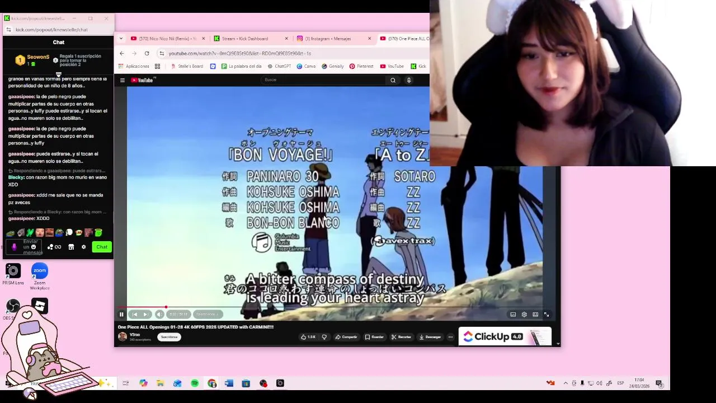Click the YouTube Buscar search field
This screenshot has width=716, height=403.
point(323,80)
